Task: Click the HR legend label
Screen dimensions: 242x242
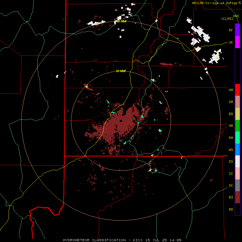Action: click(x=231, y=126)
